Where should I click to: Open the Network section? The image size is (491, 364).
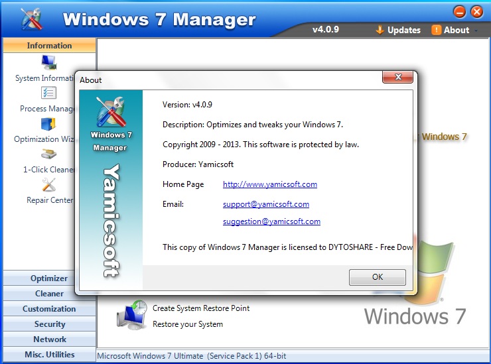coord(49,339)
